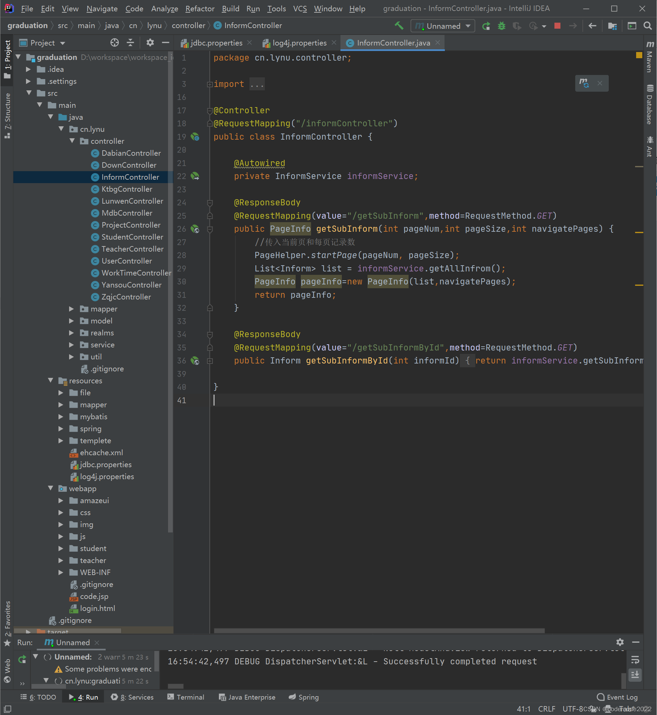Switch to jdbc.properties editor tab
Screen dimensions: 657x715
pos(216,43)
